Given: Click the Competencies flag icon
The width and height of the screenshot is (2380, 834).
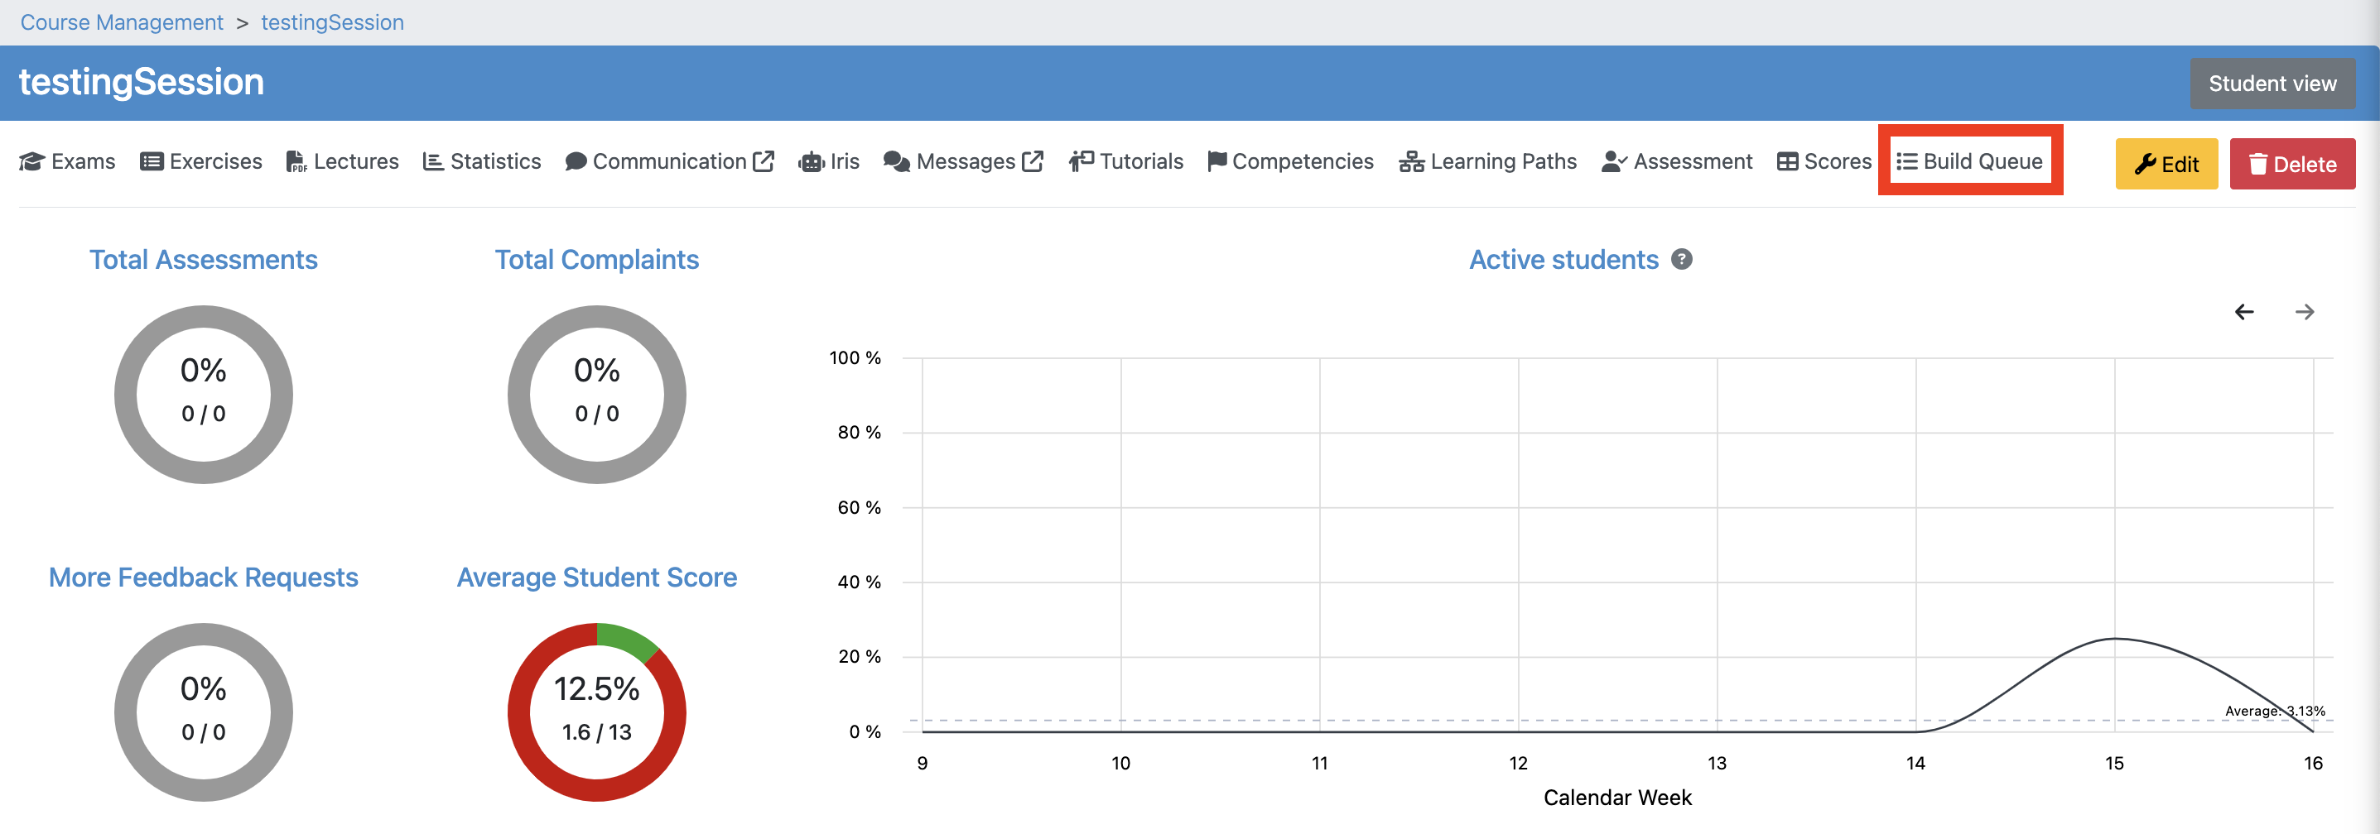Looking at the screenshot, I should 1216,161.
